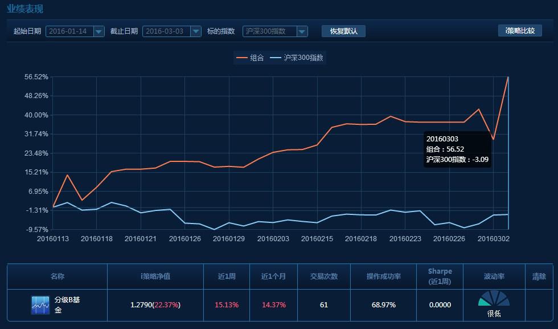
Task: Click the 15.13% weekly return cell
Action: tap(227, 305)
